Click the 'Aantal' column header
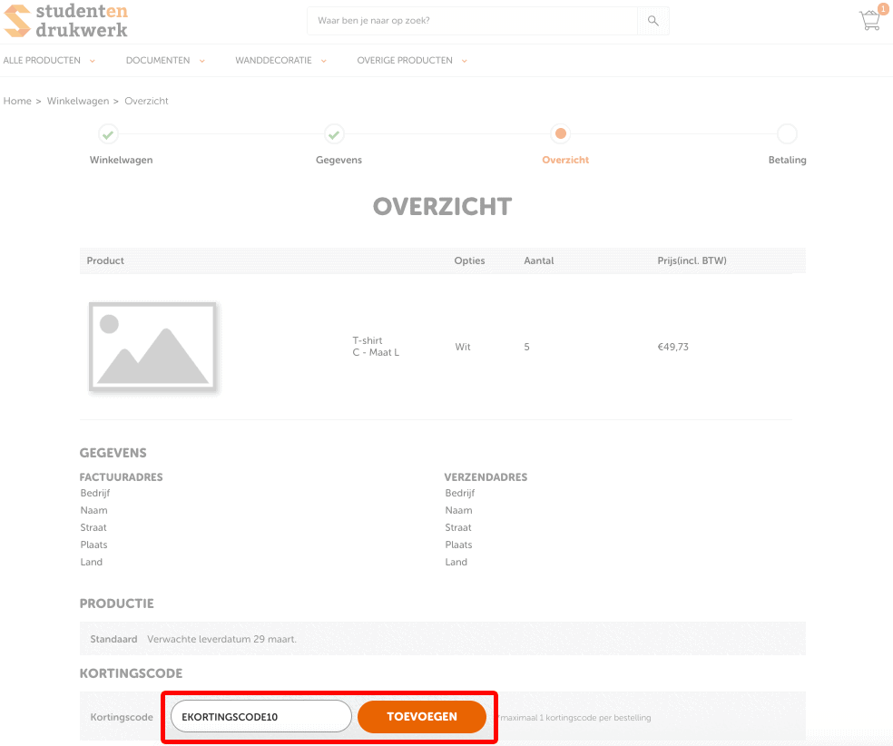This screenshot has width=893, height=746. coord(539,260)
